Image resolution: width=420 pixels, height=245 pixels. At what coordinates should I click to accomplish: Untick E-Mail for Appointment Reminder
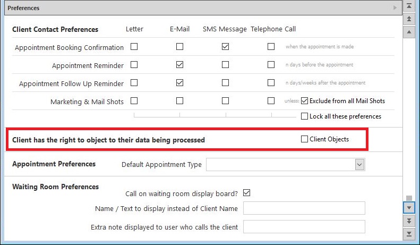point(179,65)
